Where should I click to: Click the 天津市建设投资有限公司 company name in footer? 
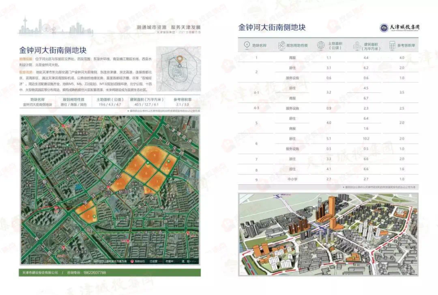tap(39, 272)
